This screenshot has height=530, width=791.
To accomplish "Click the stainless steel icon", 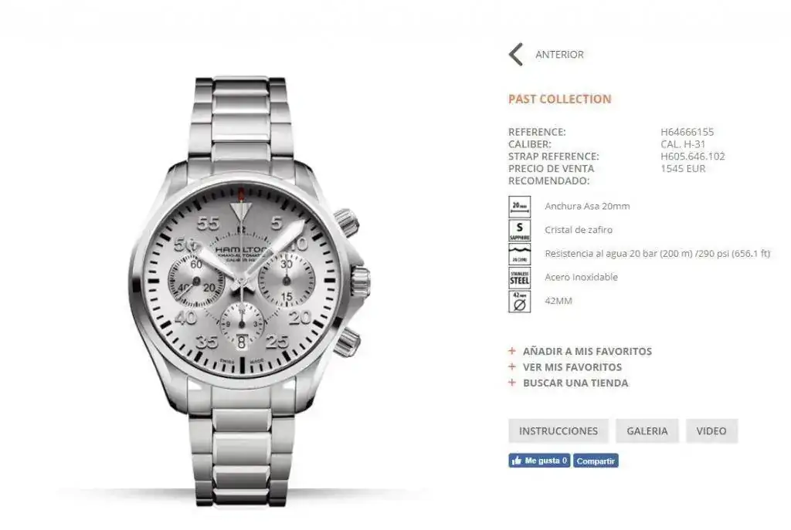I will [520, 278].
